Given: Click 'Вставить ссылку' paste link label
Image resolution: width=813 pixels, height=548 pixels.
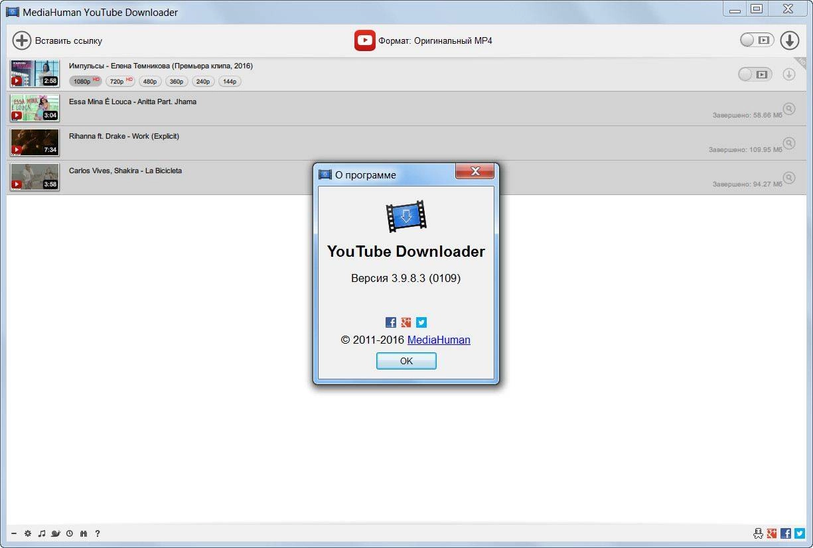Looking at the screenshot, I should coord(69,40).
